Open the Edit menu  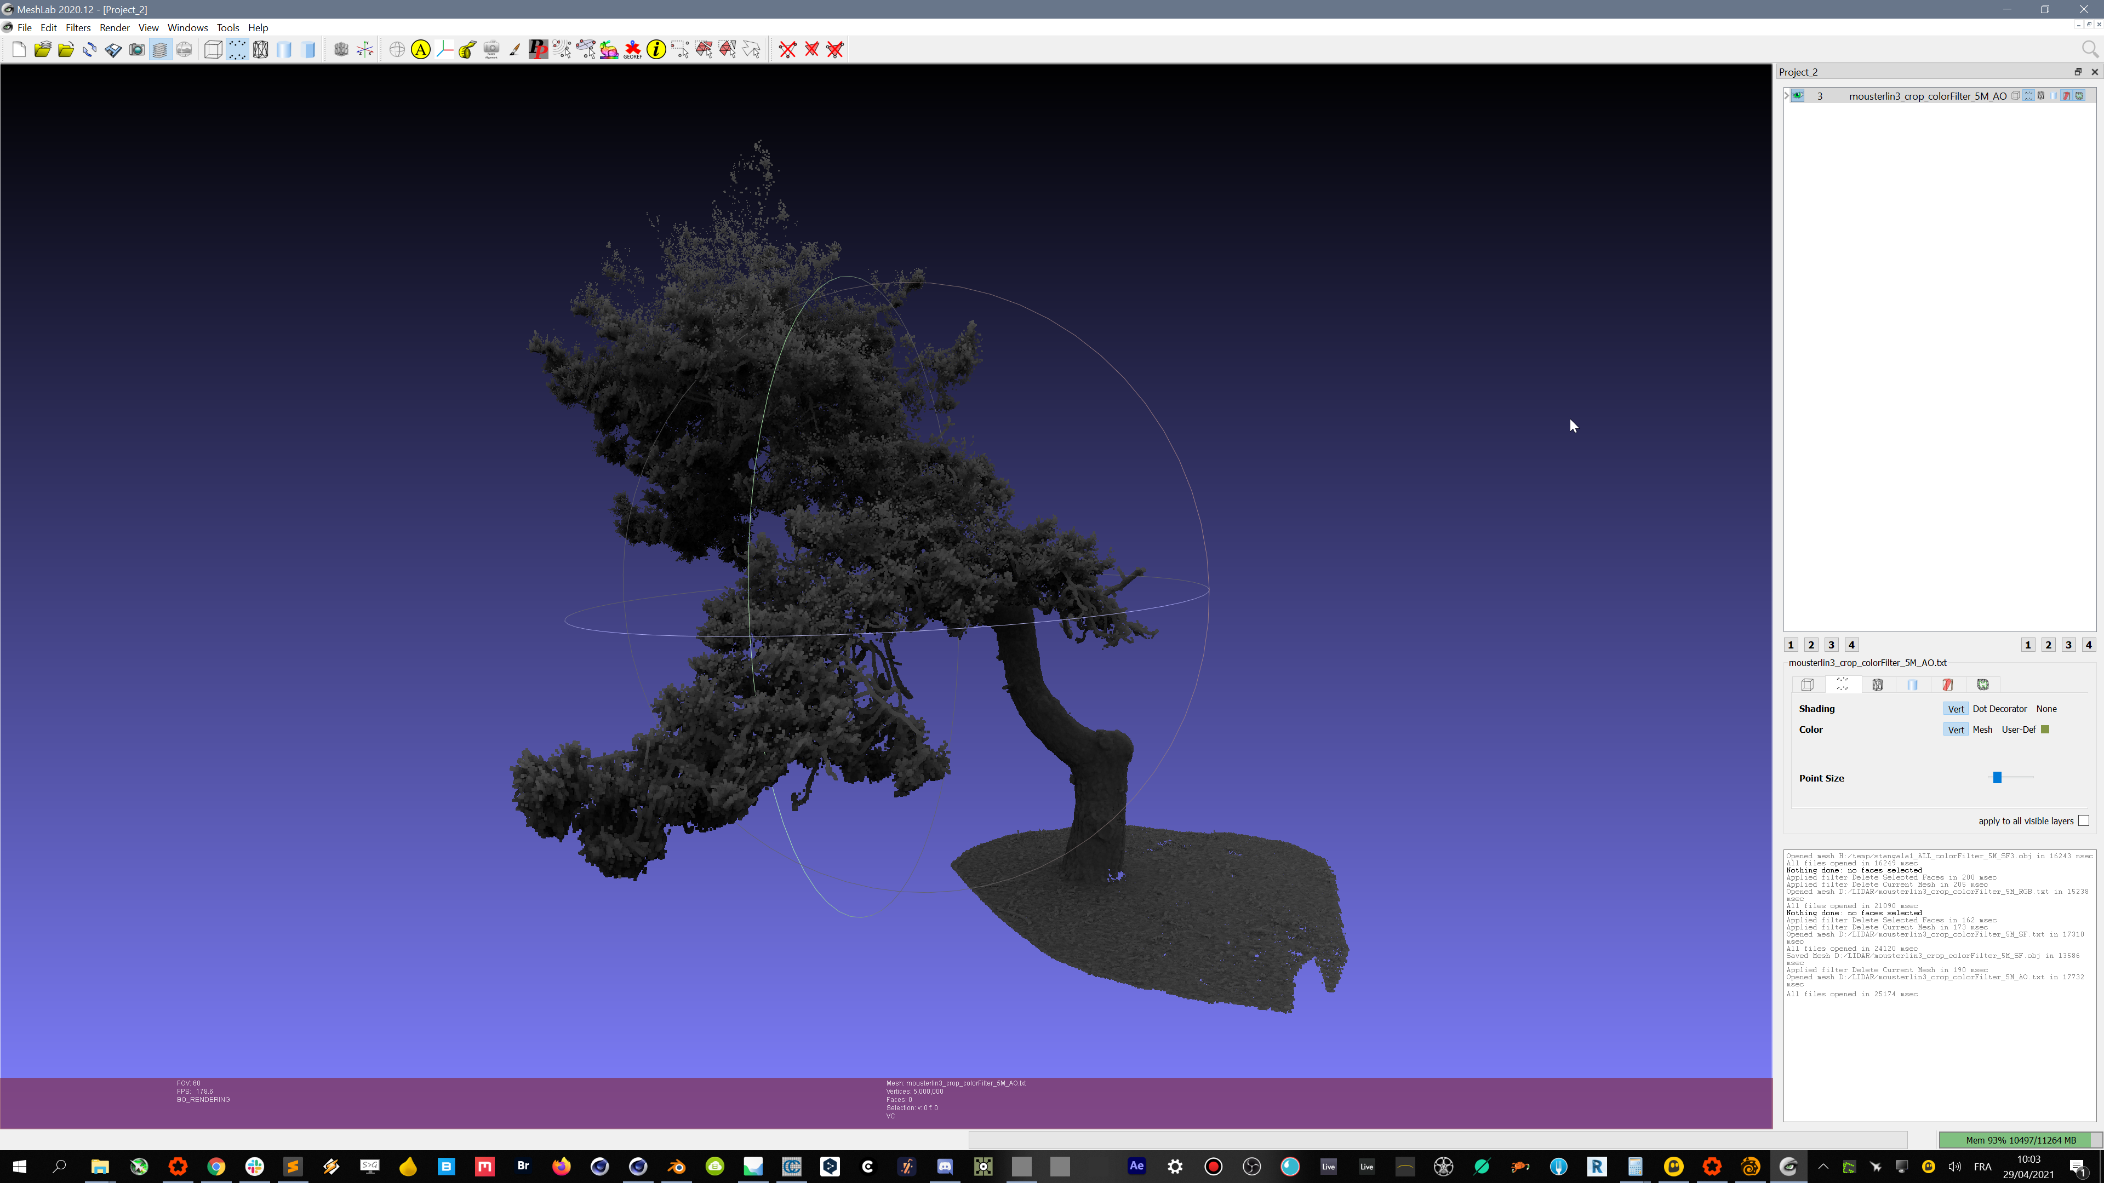point(49,28)
